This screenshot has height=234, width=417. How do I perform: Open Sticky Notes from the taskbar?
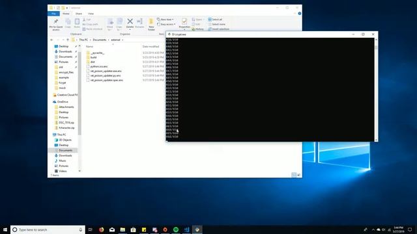(144, 229)
